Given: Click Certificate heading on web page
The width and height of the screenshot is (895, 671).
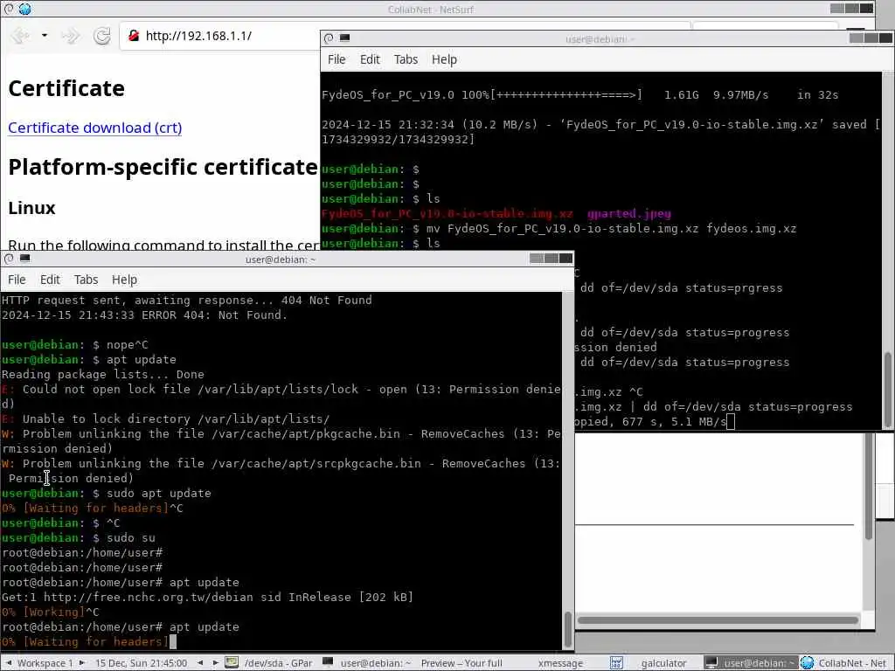Looking at the screenshot, I should pos(66,88).
